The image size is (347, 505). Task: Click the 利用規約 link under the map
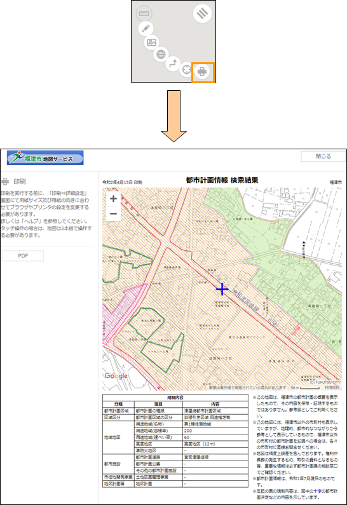pyautogui.click(x=332, y=387)
